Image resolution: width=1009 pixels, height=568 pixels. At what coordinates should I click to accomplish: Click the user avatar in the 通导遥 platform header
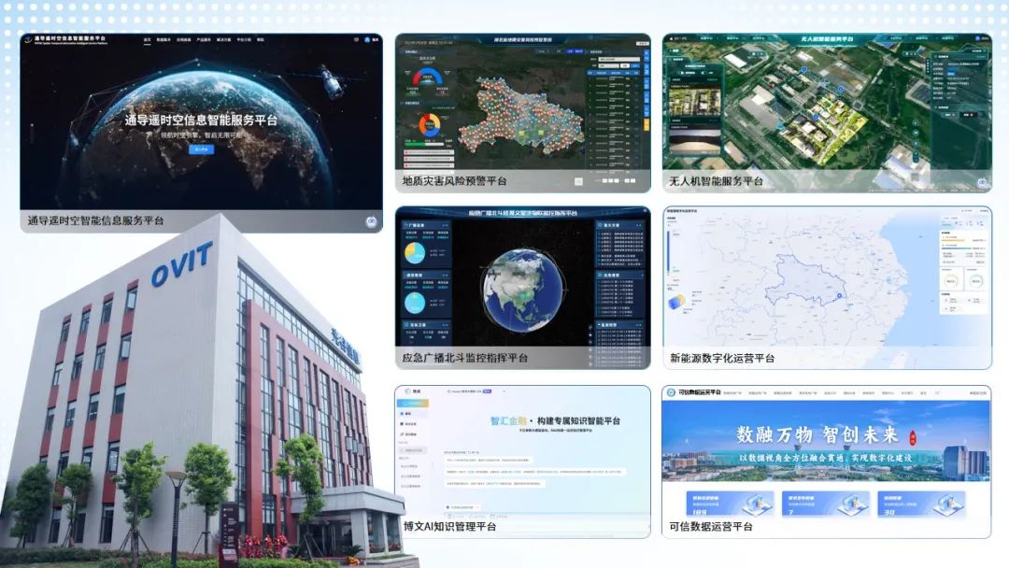367,40
